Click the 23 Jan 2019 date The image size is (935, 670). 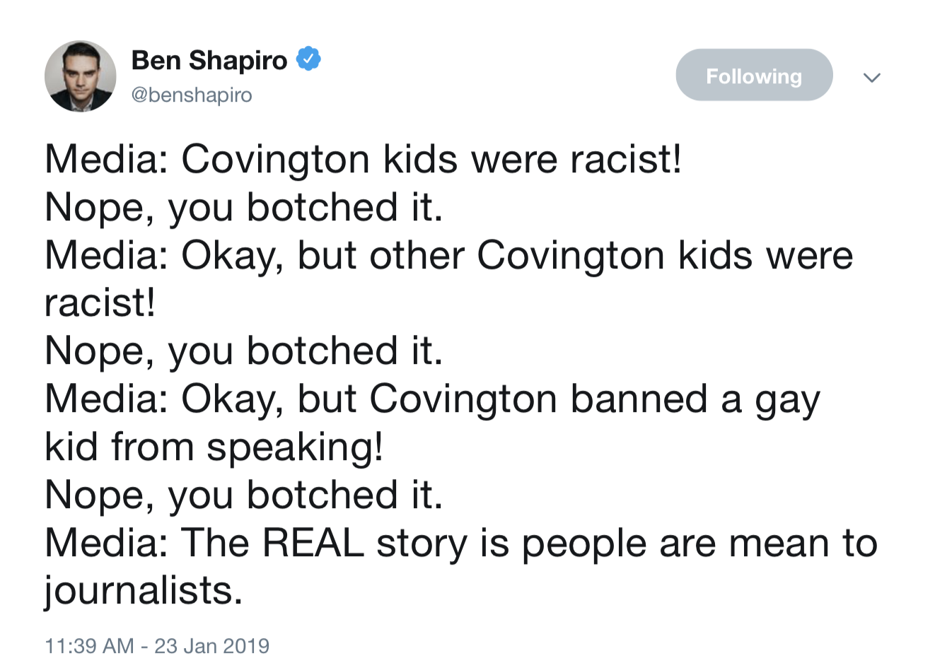pyautogui.click(x=212, y=645)
